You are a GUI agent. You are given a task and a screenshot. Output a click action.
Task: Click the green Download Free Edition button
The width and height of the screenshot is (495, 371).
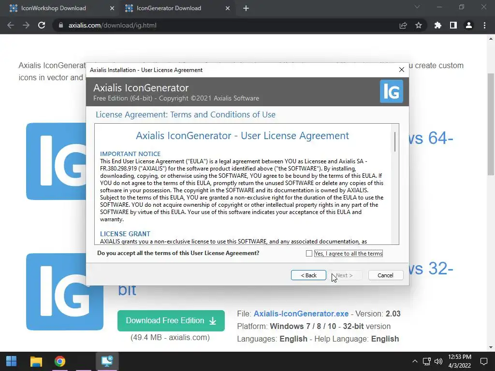(x=171, y=321)
